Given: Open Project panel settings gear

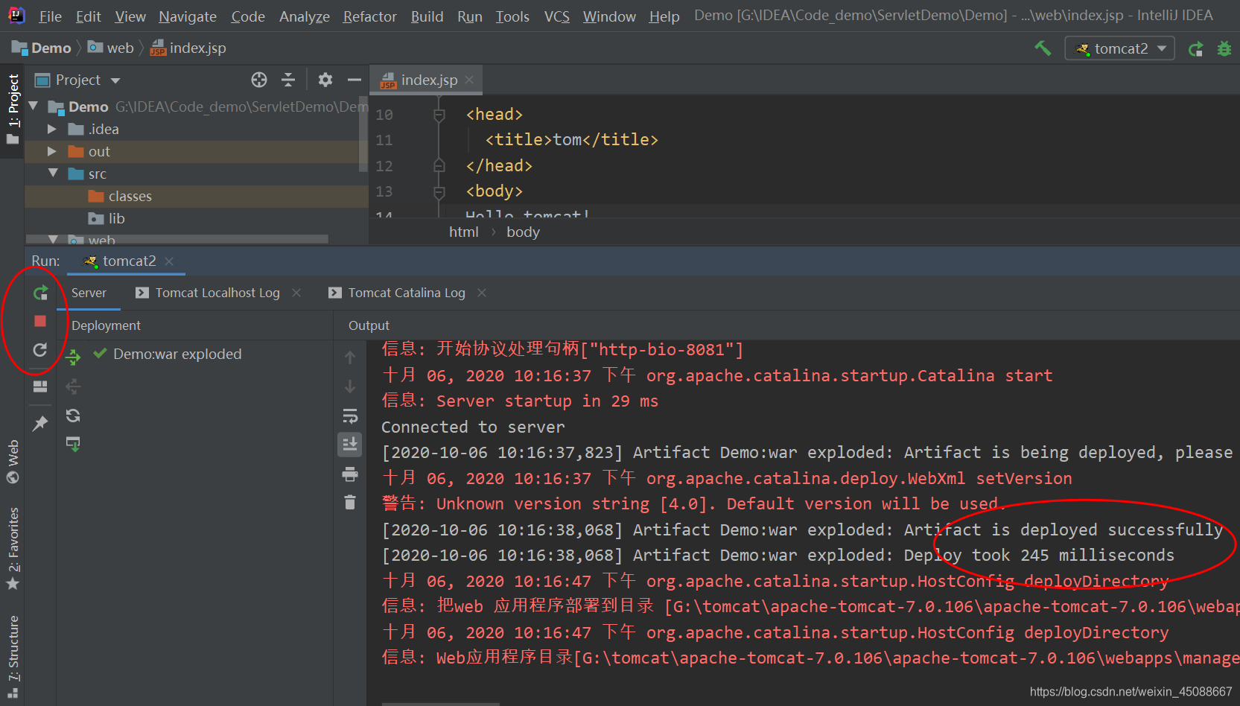Looking at the screenshot, I should [325, 80].
